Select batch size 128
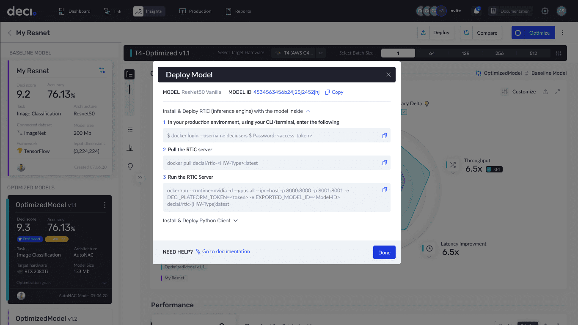The width and height of the screenshot is (578, 325). (x=465, y=53)
